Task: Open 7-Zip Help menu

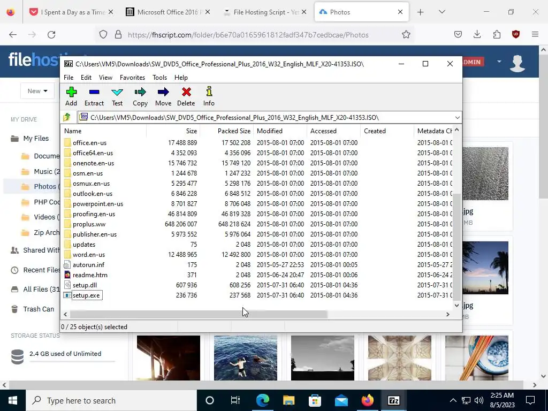Action: pyautogui.click(x=181, y=78)
